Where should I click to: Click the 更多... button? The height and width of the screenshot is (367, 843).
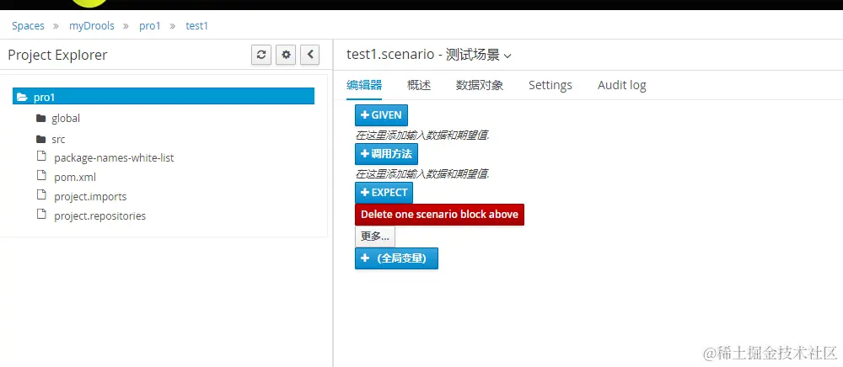pyautogui.click(x=375, y=237)
